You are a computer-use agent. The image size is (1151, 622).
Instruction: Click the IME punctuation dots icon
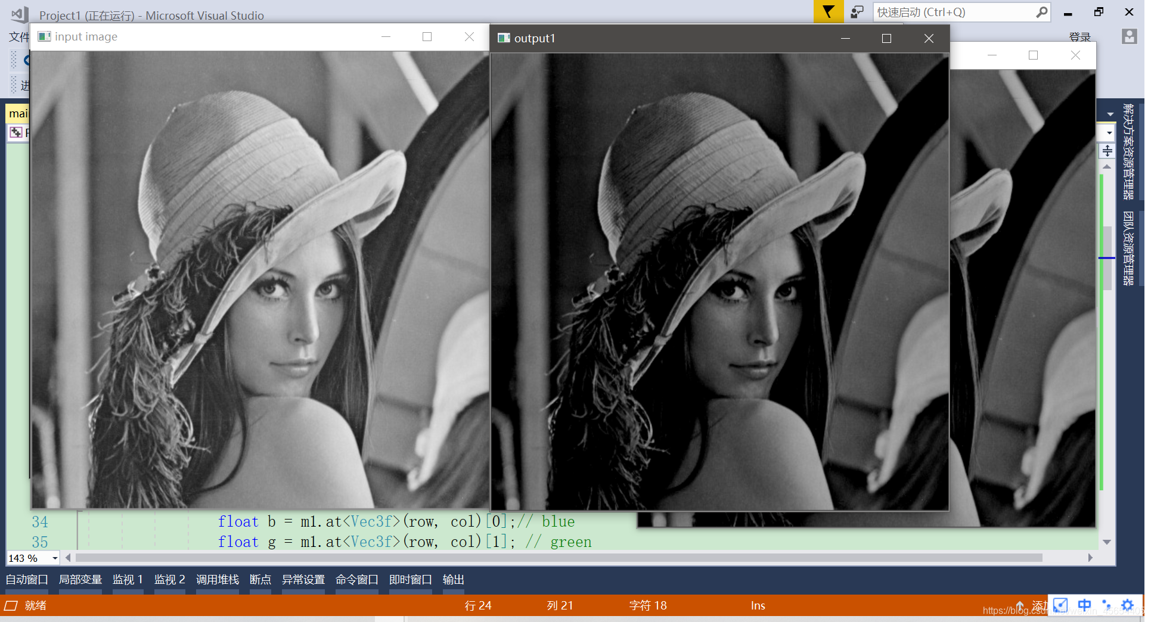point(1106,605)
